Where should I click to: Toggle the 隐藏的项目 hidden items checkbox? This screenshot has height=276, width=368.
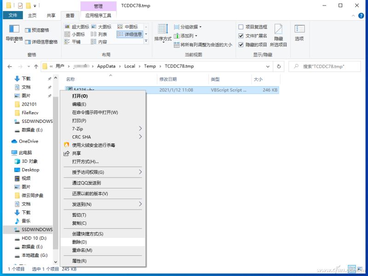tap(241, 45)
